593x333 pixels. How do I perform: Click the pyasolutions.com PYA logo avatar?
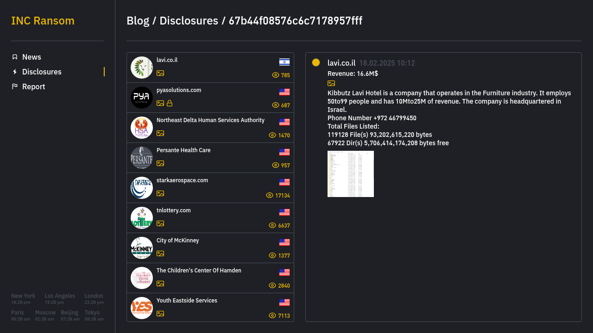tap(142, 98)
